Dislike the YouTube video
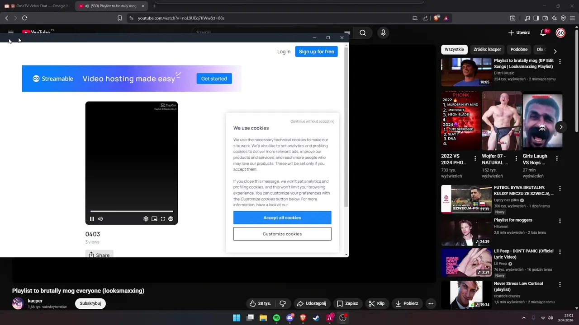 [x=283, y=303]
